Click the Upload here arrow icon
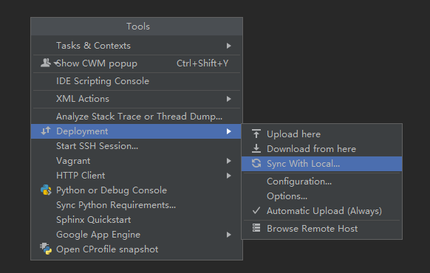The height and width of the screenshot is (273, 430). click(256, 134)
